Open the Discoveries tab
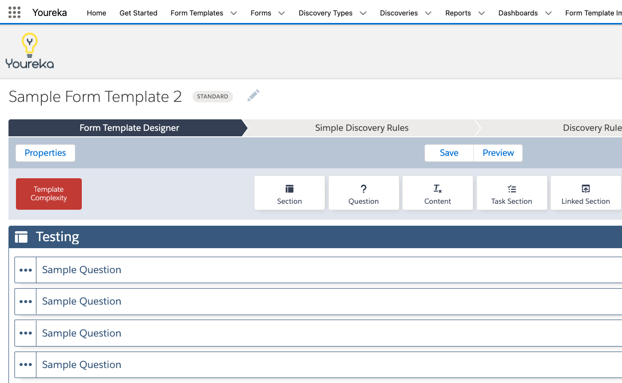Viewport: 622px width, 383px height. 399,13
